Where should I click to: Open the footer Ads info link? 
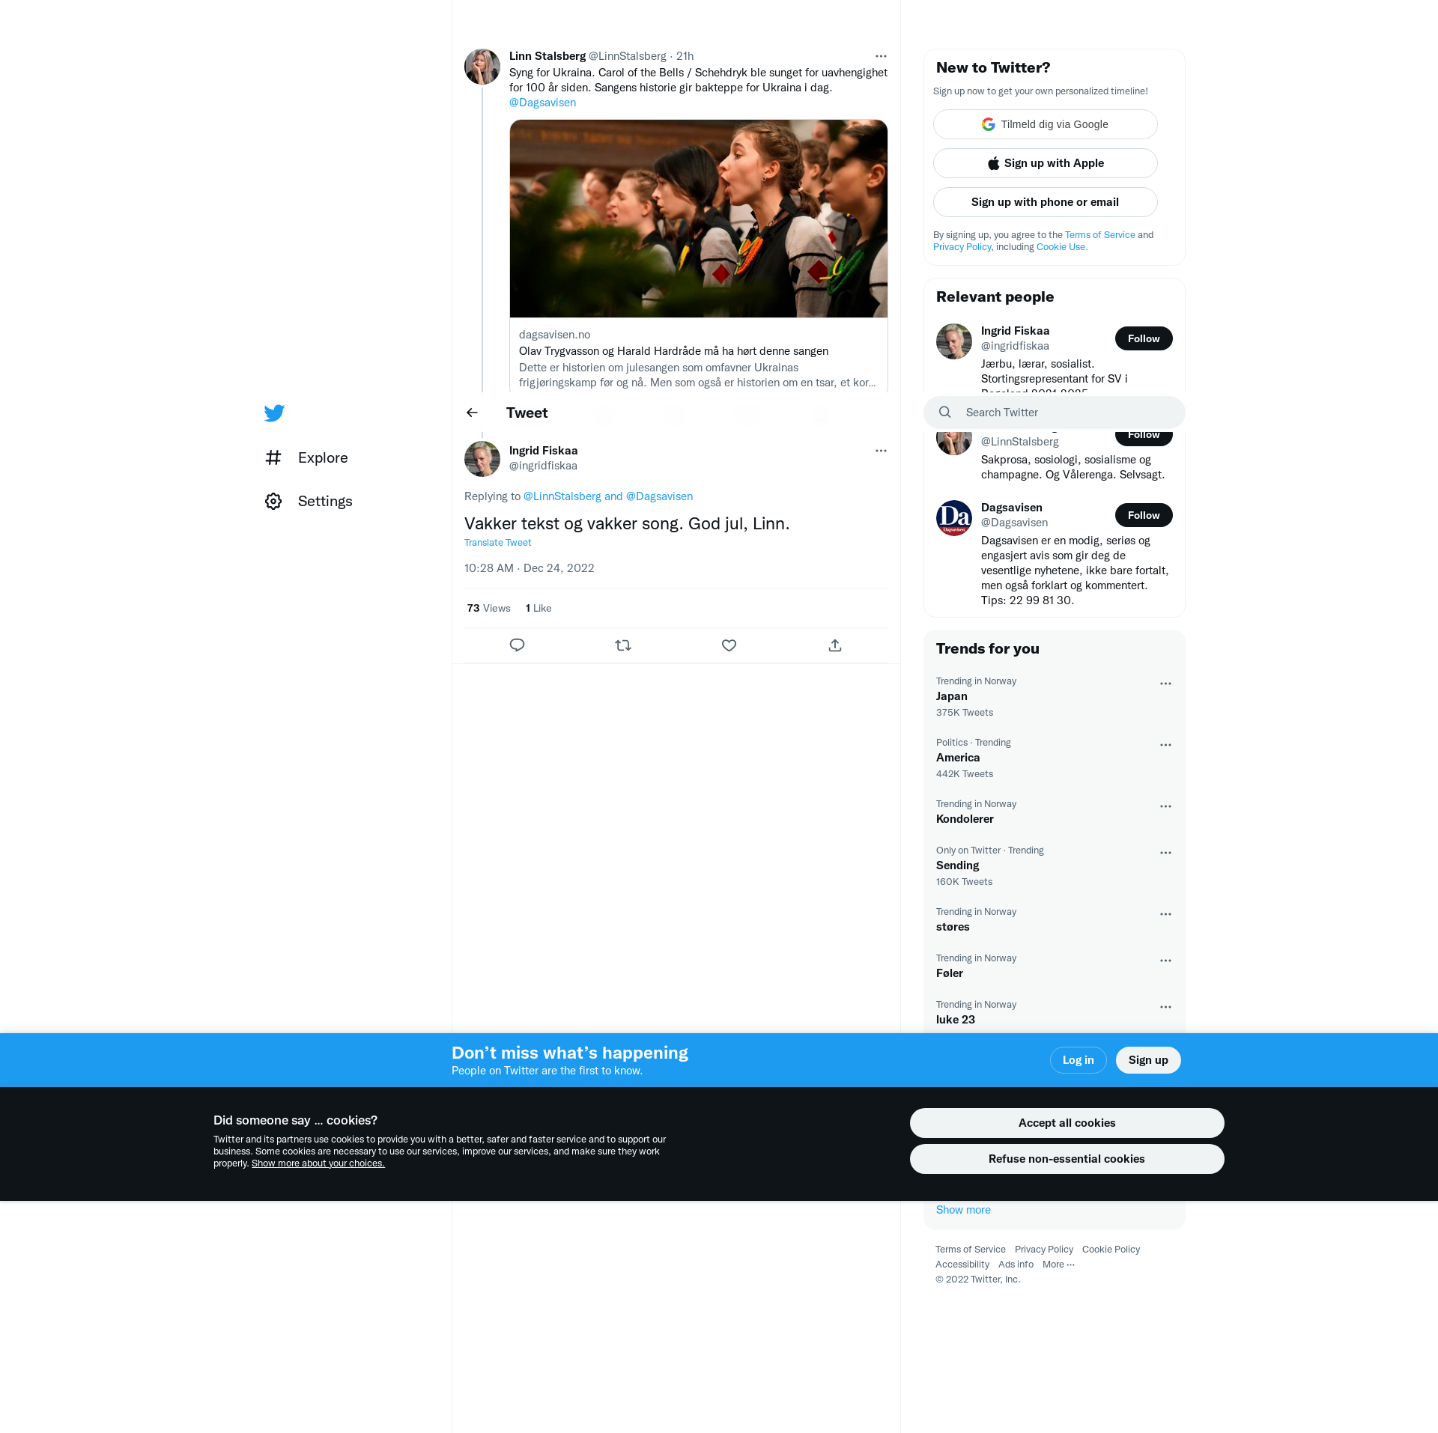pos(1016,1265)
